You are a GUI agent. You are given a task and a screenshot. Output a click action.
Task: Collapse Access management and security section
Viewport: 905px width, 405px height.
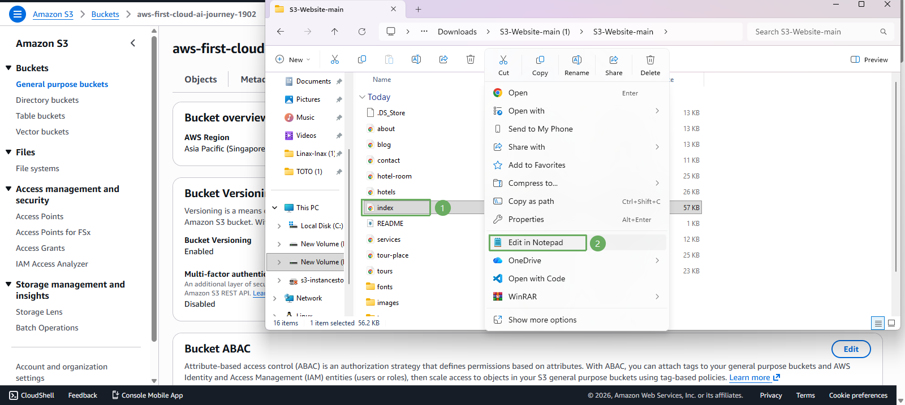click(x=8, y=189)
